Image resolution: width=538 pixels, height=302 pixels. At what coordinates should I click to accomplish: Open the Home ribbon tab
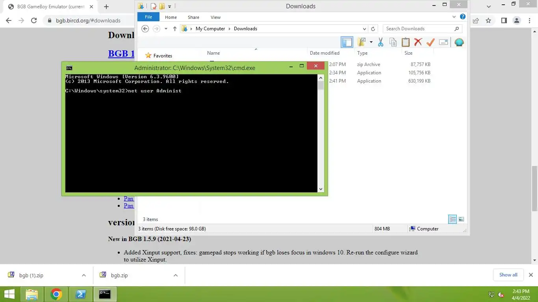coord(171,17)
